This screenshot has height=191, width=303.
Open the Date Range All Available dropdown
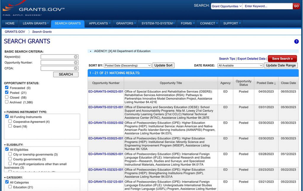tap(240, 65)
